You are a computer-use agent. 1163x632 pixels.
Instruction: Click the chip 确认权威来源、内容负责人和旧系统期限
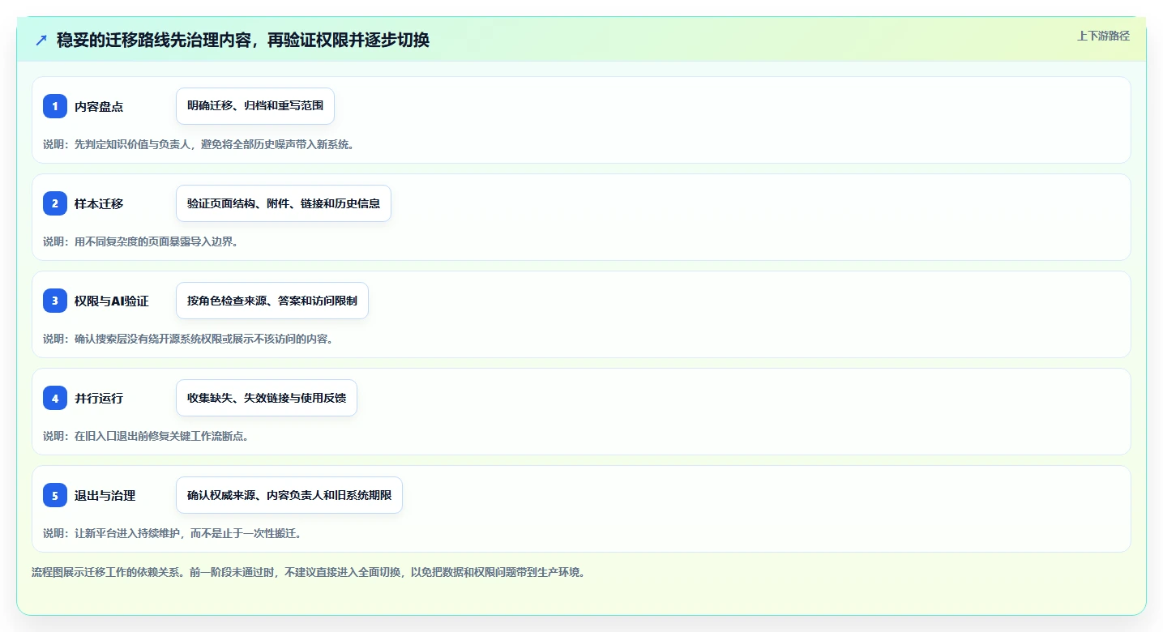click(x=289, y=495)
